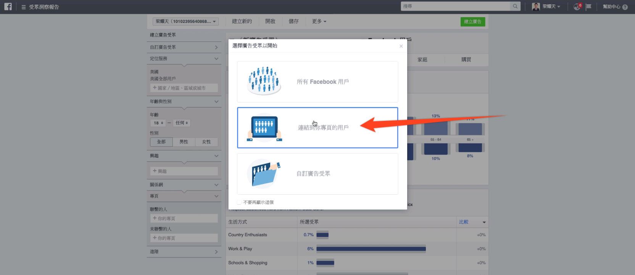Open the 更多 dropdown menu
Screen dimensions: 635x275
coord(319,21)
